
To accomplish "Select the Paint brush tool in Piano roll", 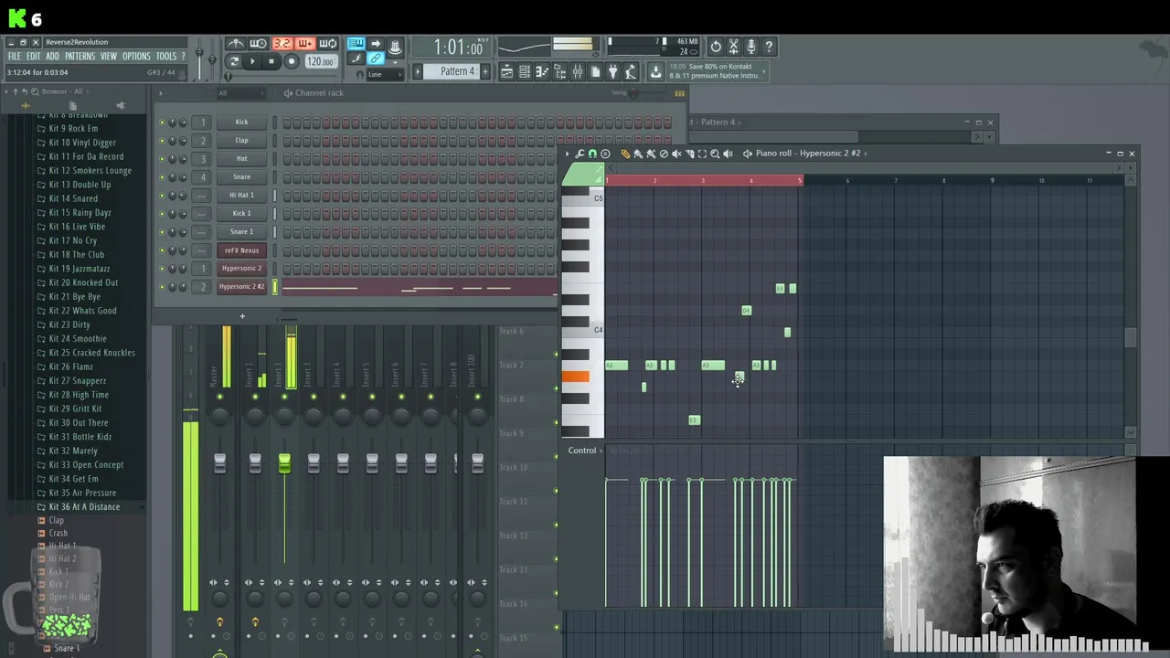I will (638, 154).
